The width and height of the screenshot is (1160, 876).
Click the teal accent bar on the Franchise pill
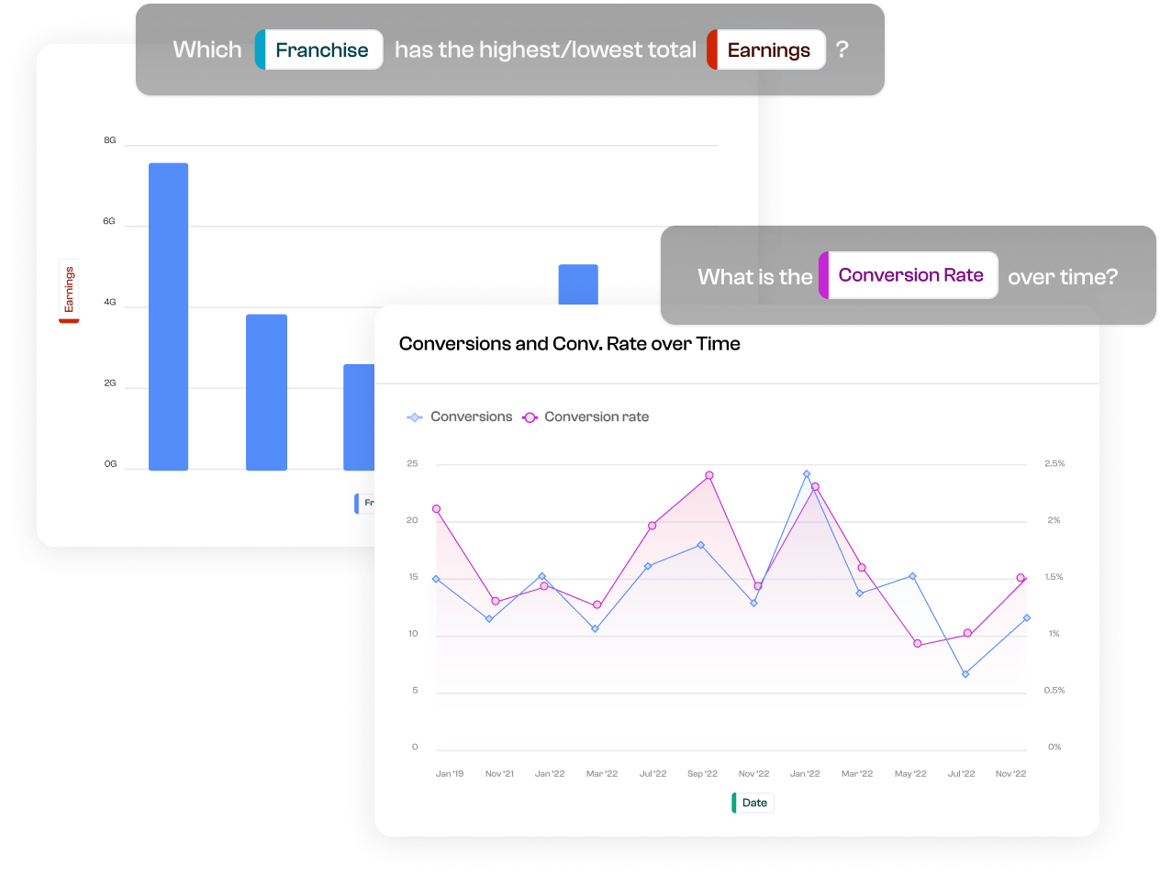click(260, 50)
